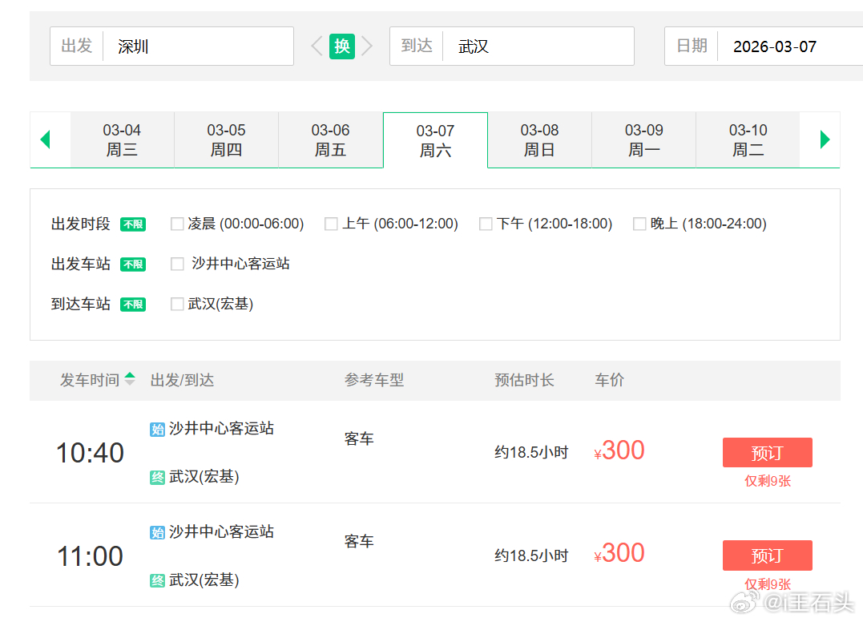This screenshot has width=863, height=622.
Task: Select 不限 tag for 出发车站 filter
Action: tap(132, 265)
